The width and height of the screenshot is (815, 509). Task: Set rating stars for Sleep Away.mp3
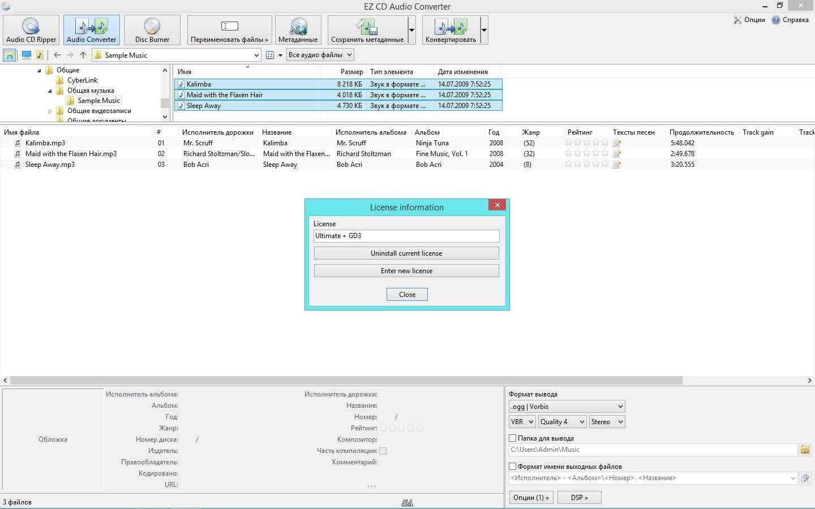coord(586,165)
